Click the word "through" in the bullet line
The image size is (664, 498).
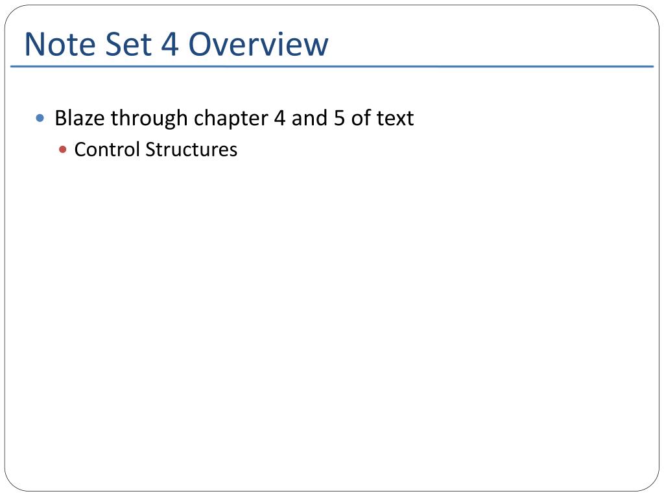point(149,119)
